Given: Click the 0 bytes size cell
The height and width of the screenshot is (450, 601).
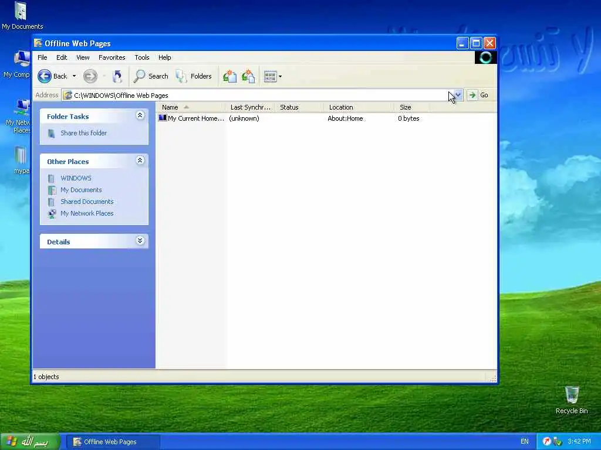Looking at the screenshot, I should [408, 118].
